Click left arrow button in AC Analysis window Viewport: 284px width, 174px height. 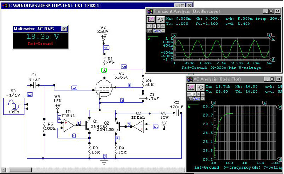click(194, 94)
